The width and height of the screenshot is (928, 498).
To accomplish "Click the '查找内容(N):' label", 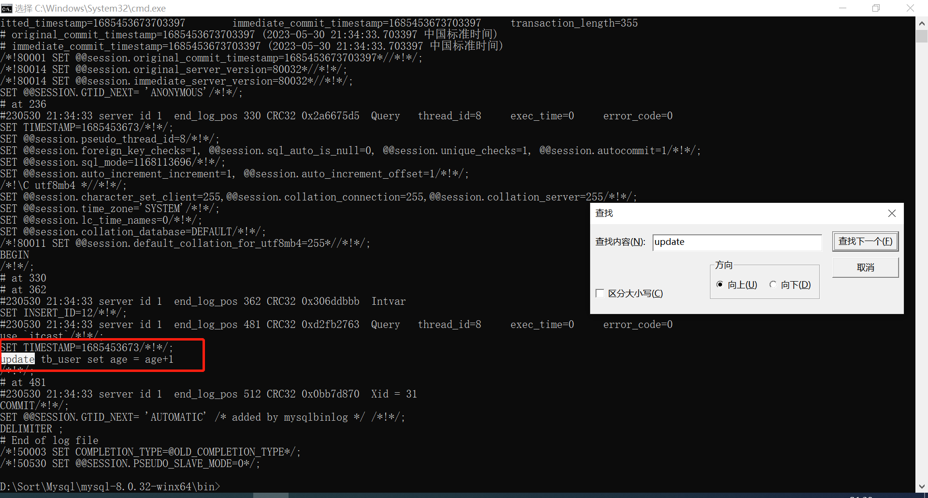I will (620, 242).
